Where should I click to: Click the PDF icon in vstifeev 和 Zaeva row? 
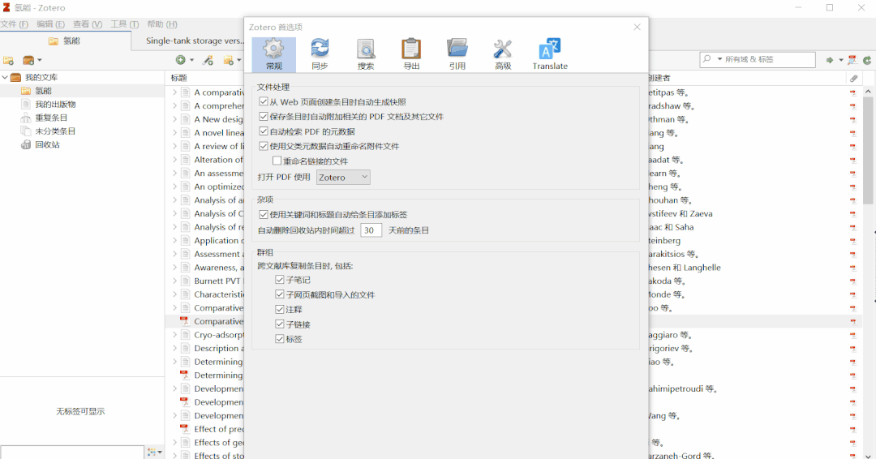853,214
